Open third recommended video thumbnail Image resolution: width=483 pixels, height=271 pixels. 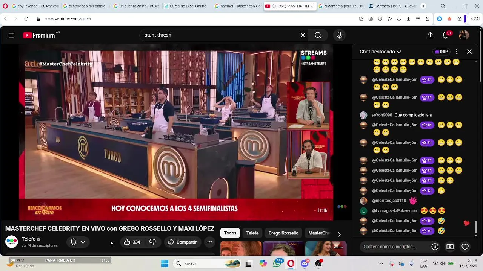click(326, 248)
